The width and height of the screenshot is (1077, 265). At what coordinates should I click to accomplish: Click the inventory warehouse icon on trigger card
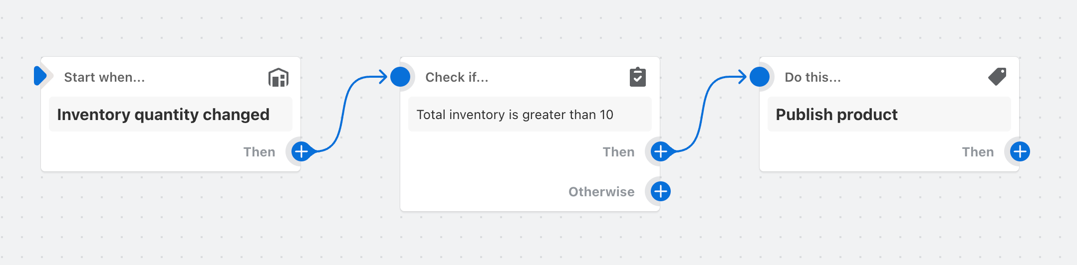pos(278,78)
